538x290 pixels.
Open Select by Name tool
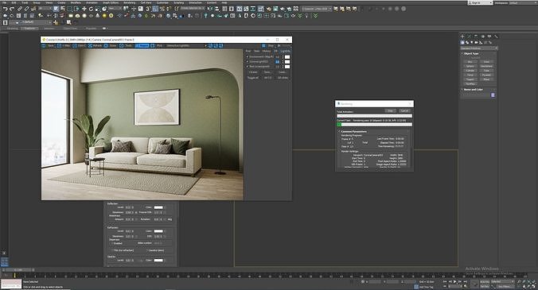tap(62, 9)
